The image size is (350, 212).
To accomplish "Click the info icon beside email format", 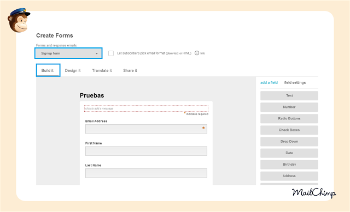I will (x=197, y=53).
